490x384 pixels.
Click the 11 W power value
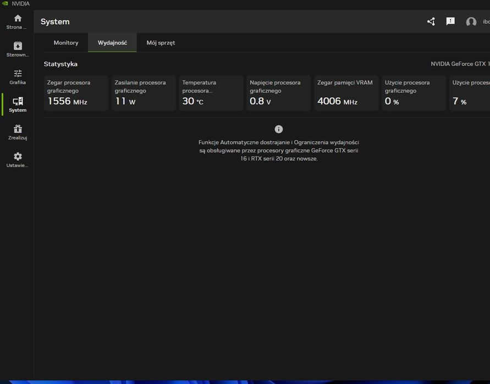125,101
